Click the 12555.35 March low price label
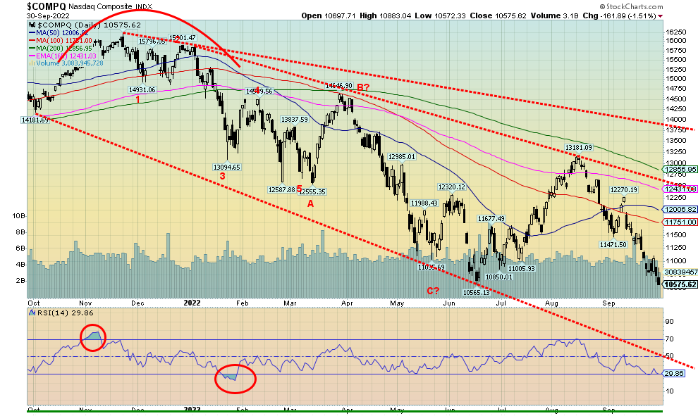This screenshot has height=416, width=698. tap(310, 191)
